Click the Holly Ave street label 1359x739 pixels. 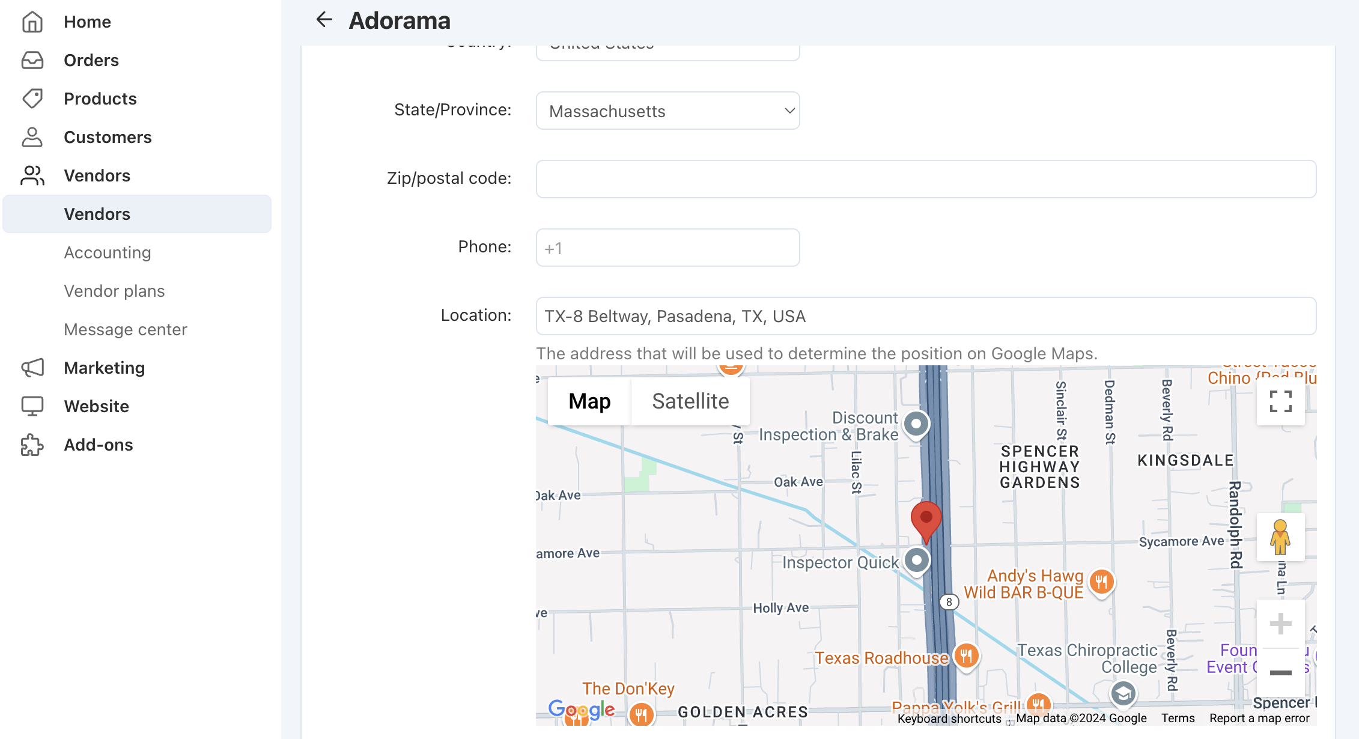(x=781, y=608)
